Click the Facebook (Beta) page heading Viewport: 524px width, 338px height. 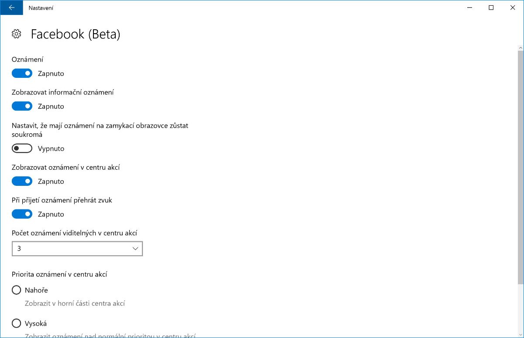(x=75, y=34)
